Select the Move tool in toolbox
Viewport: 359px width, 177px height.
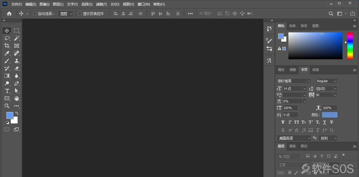pos(7,31)
